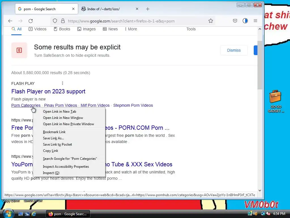View site security via the padlock icon
This screenshot has width=290, height=218.
click(x=63, y=21)
